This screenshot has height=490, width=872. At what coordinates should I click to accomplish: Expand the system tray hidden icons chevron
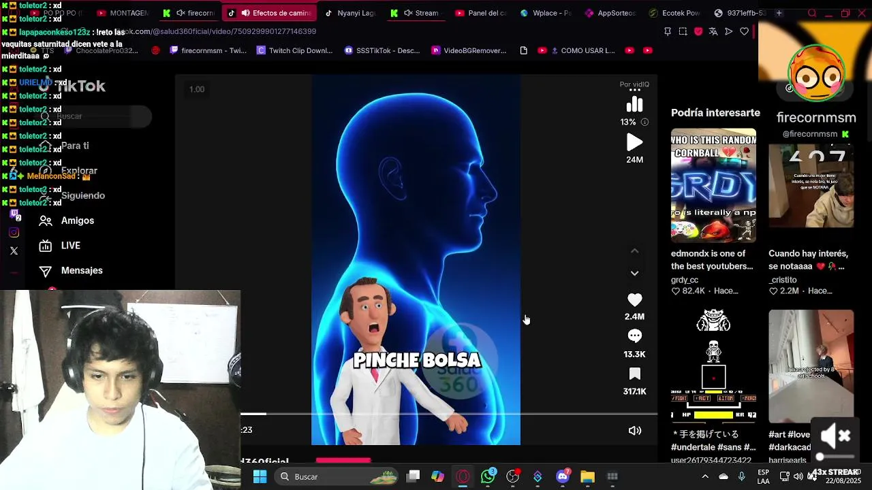705,477
